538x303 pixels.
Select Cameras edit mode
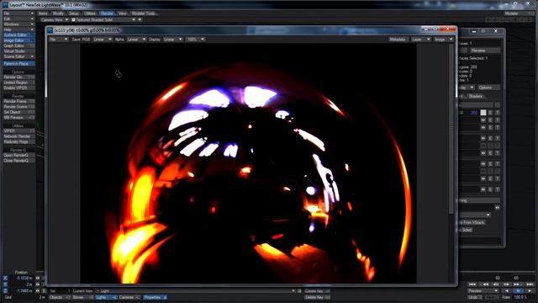(129, 297)
